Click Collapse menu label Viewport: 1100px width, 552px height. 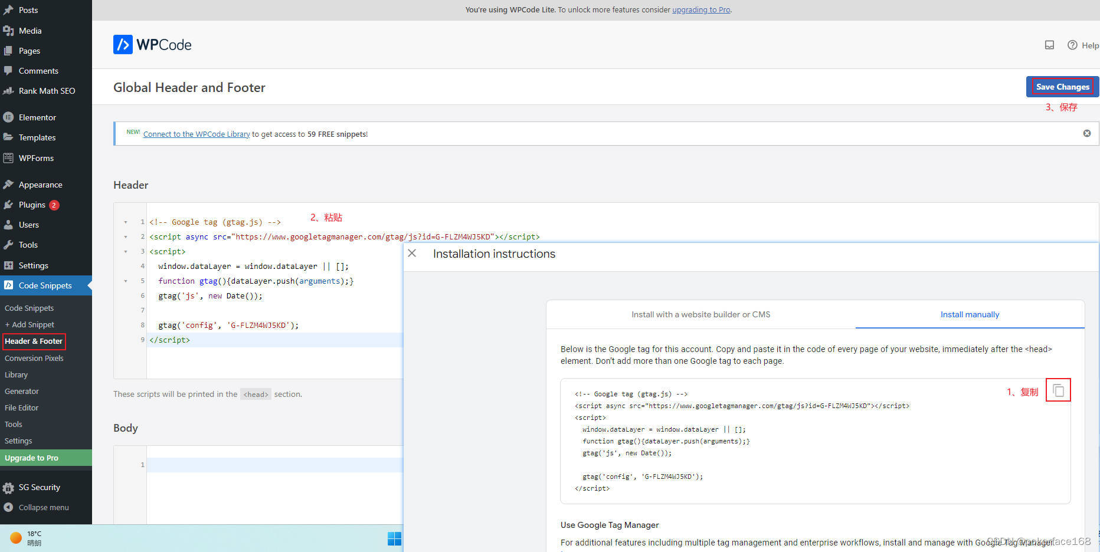(x=44, y=507)
